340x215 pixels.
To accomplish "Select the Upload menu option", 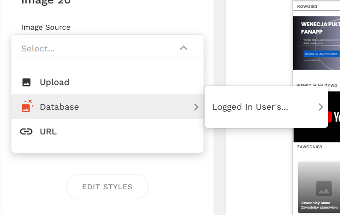I will pyautogui.click(x=108, y=82).
